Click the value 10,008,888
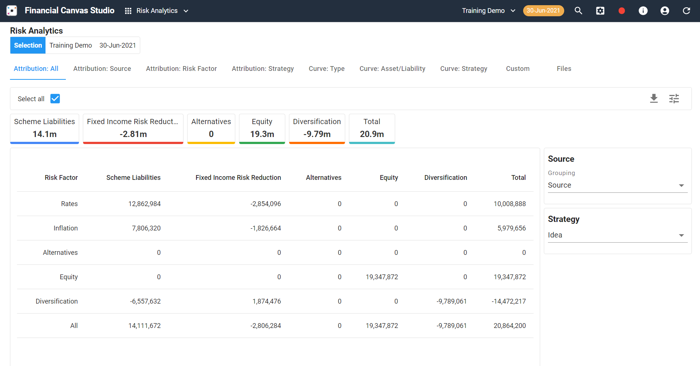The height and width of the screenshot is (366, 700). (x=510, y=204)
